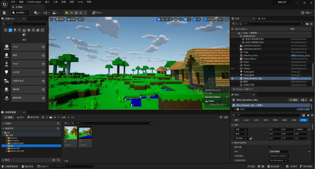Expand the Minecraft folder in the content tree
Screen dimensions: 315x169
tap(6, 148)
